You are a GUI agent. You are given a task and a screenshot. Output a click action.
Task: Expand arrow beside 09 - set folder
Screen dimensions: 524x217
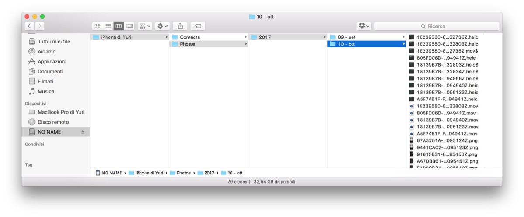(x=403, y=37)
